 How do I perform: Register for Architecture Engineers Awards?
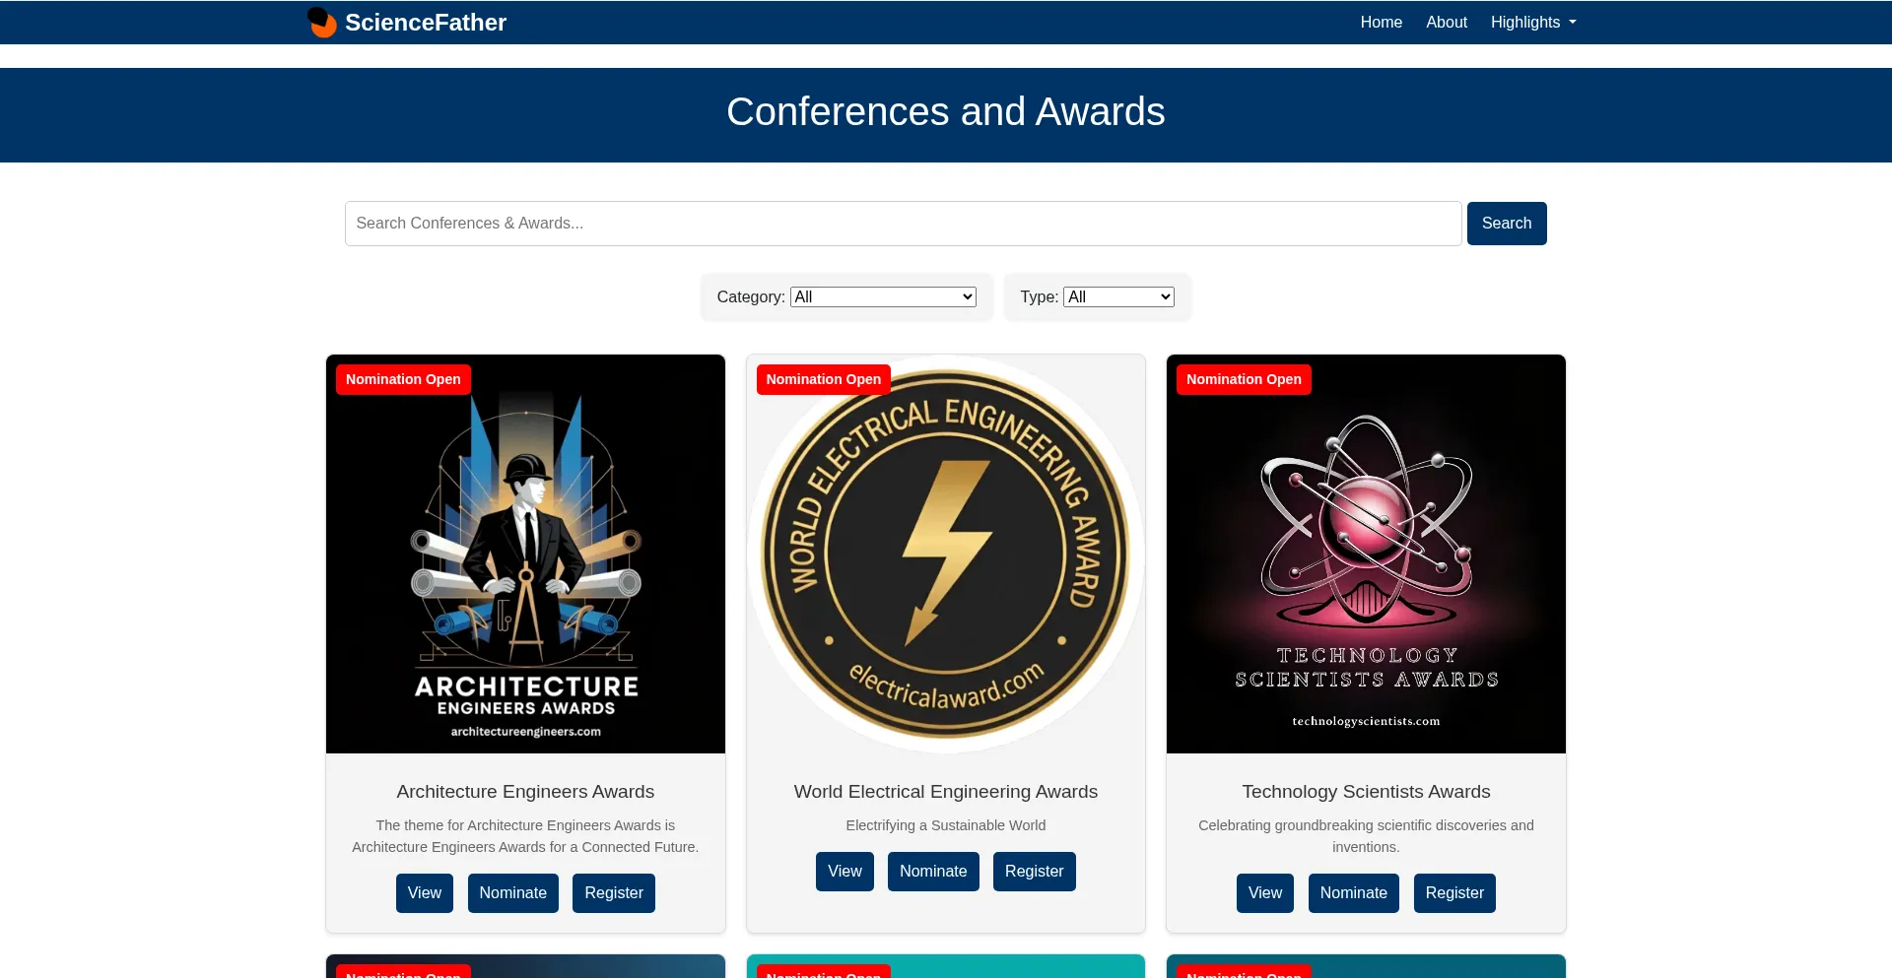(x=613, y=893)
